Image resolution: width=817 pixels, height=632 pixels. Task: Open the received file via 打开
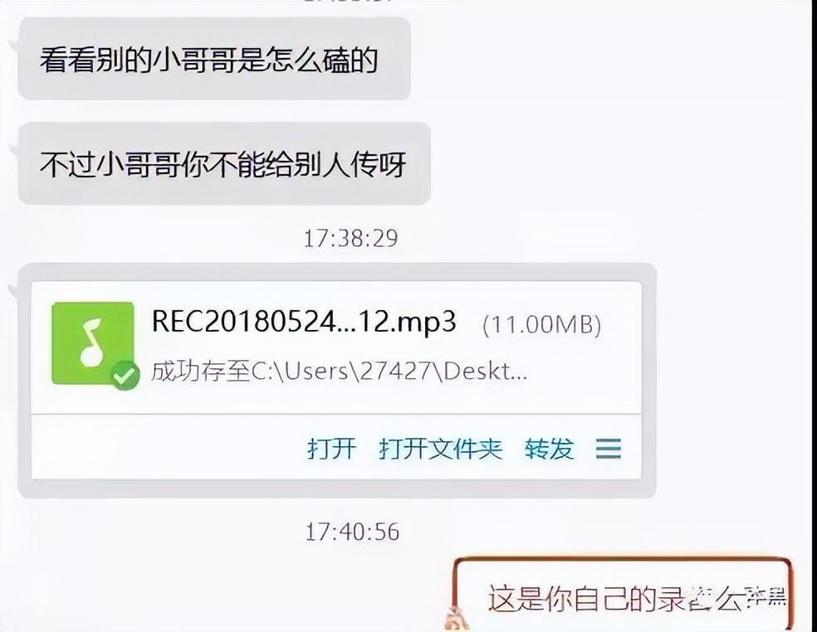pyautogui.click(x=331, y=448)
